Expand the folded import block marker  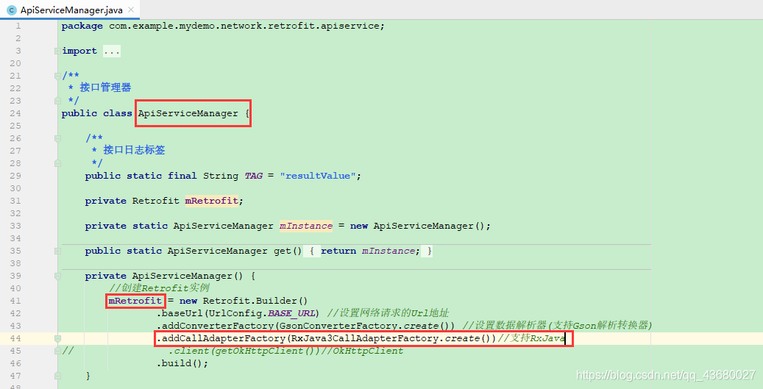tap(57, 51)
